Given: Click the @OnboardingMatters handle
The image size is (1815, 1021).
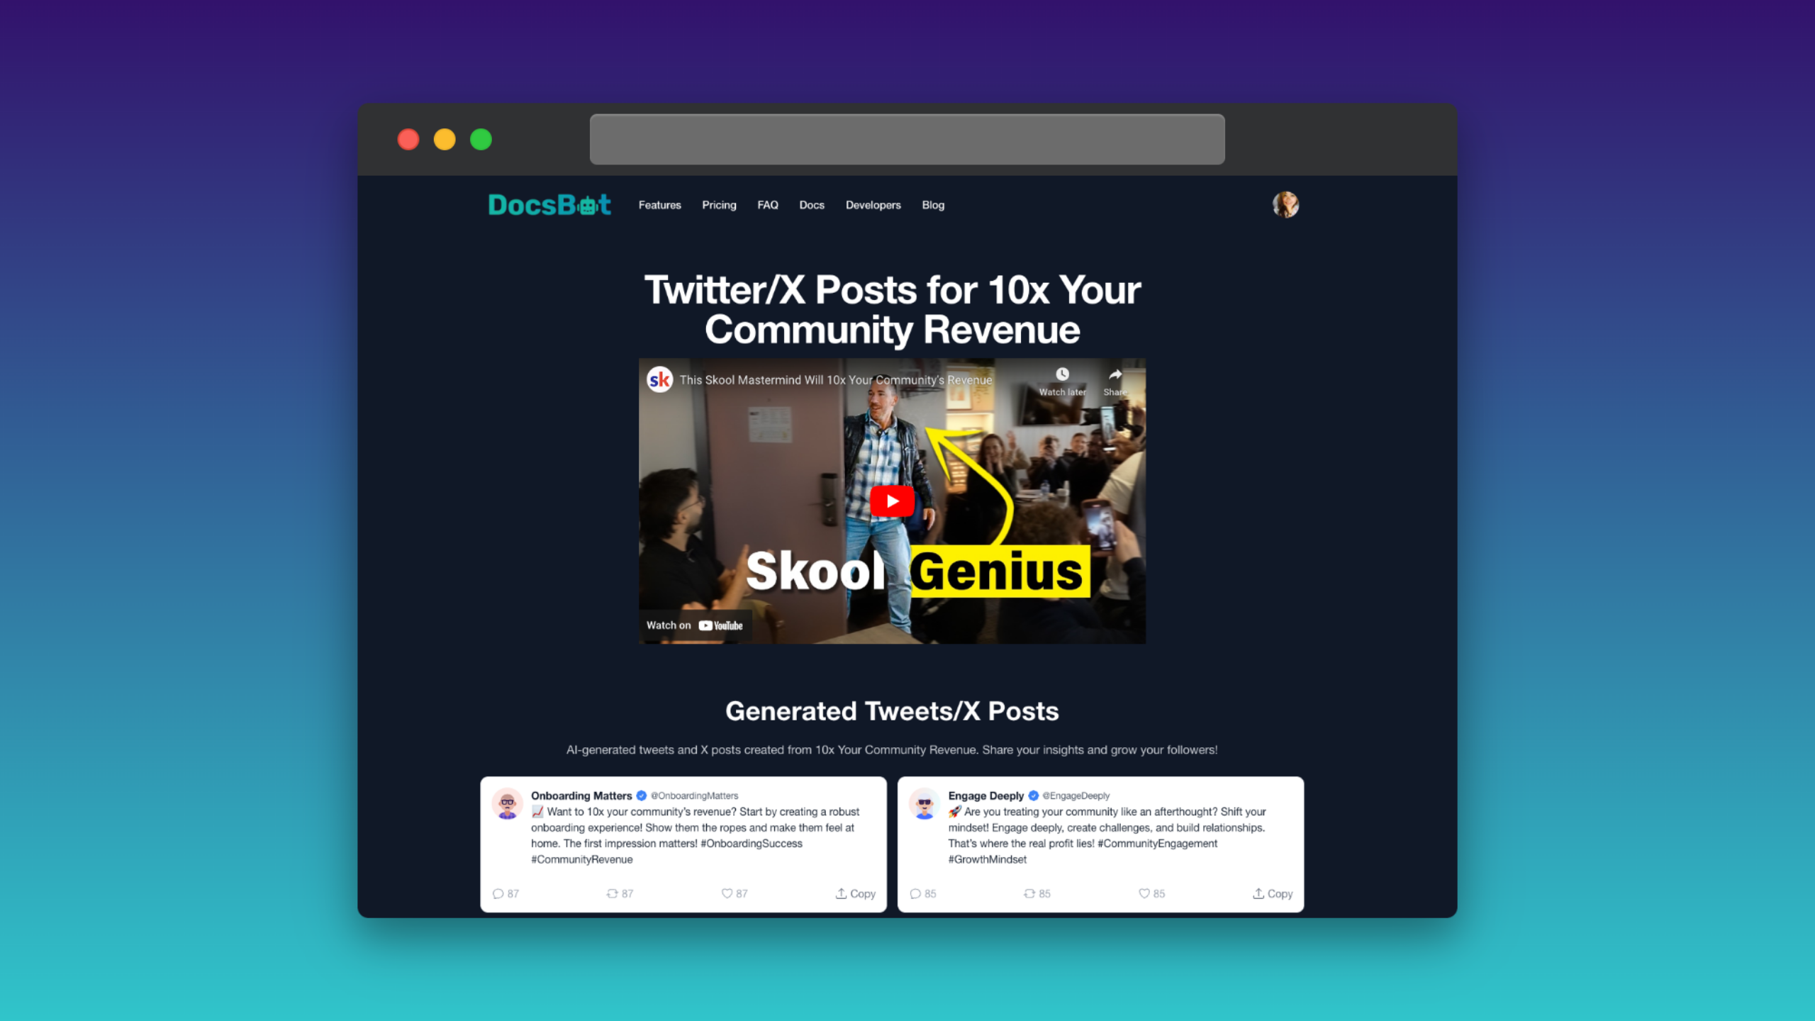Looking at the screenshot, I should pos(695,796).
